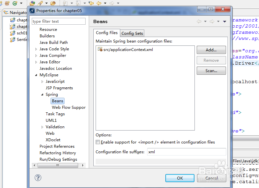This screenshot has height=188, width=259.
Task: Click the tree horizontal scrollbar thumb
Action: (58, 165)
